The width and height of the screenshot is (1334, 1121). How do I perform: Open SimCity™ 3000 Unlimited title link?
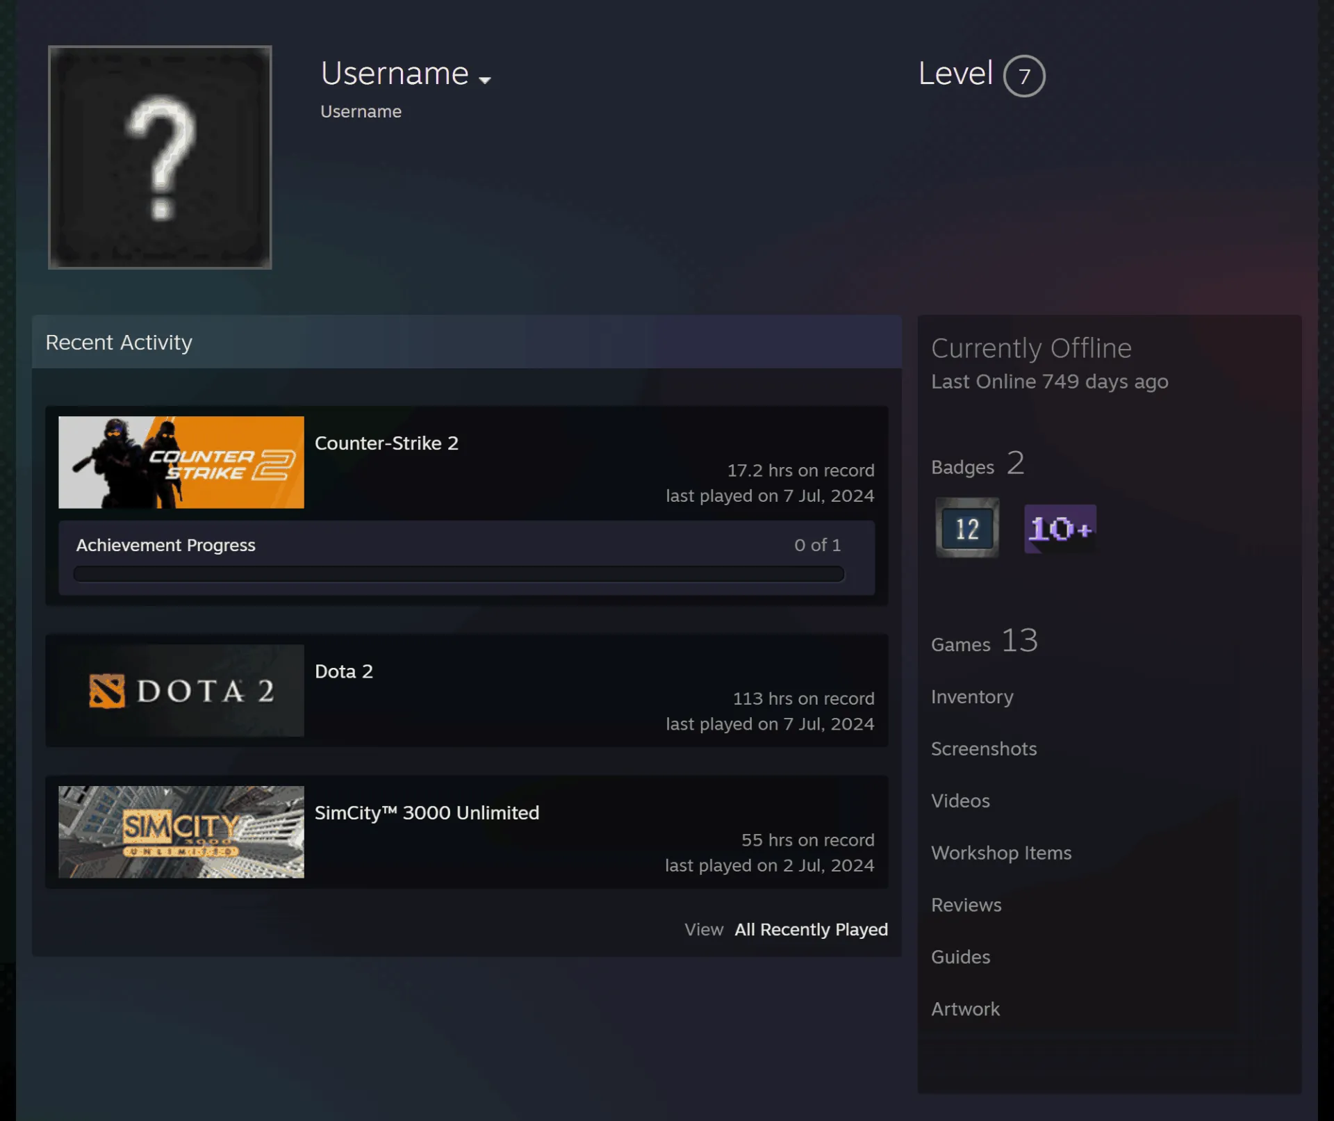427,813
